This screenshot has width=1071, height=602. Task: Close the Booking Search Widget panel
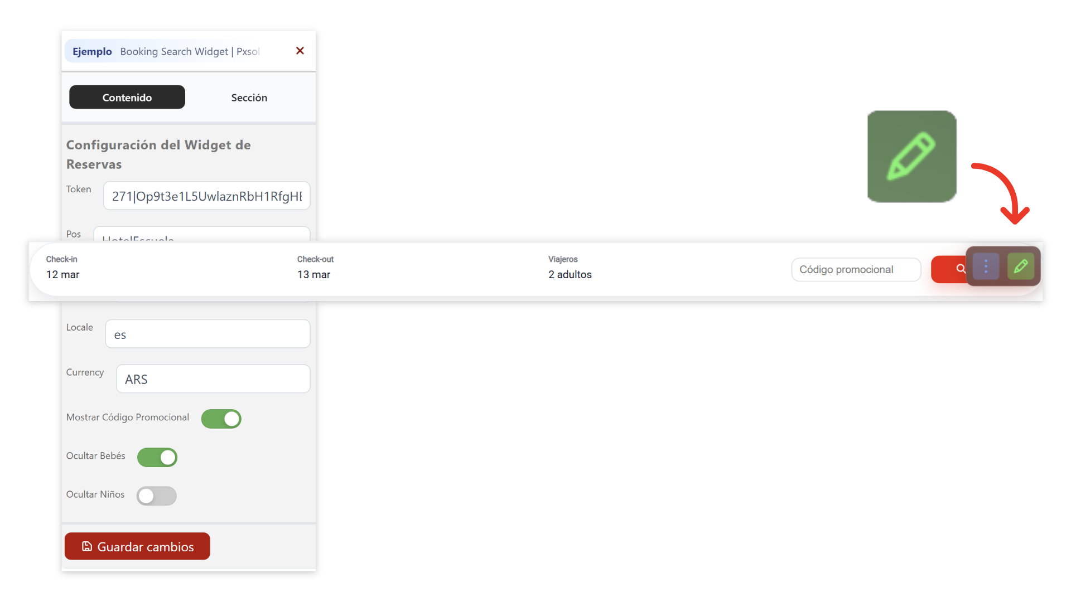(x=300, y=51)
